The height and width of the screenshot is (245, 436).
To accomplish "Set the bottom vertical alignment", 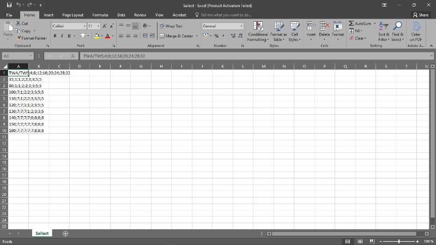I will tap(135, 26).
